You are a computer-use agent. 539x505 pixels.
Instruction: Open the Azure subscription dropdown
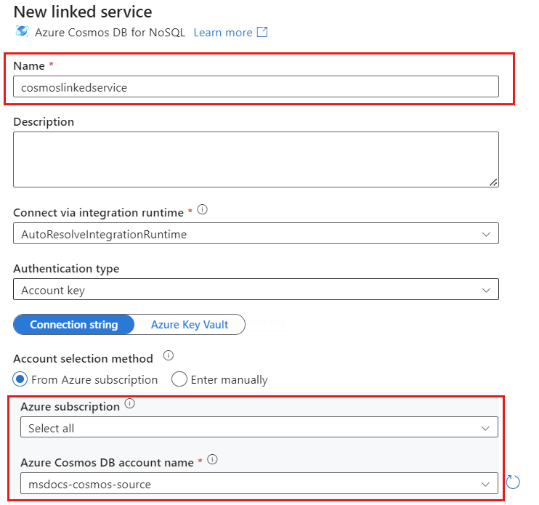259,428
